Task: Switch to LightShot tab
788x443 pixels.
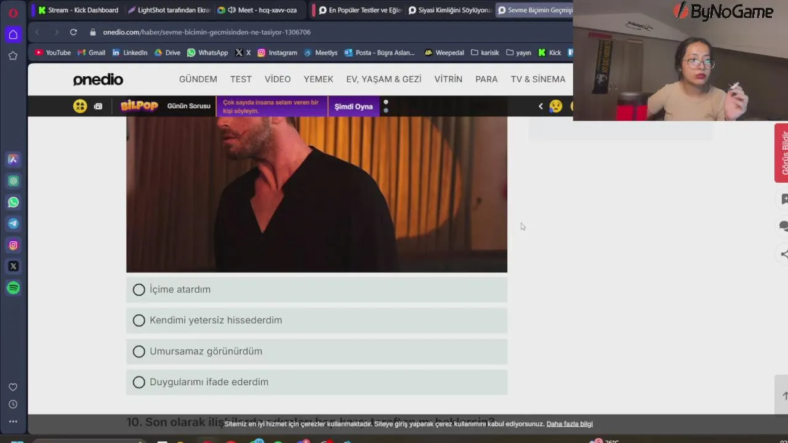Action: point(169,10)
